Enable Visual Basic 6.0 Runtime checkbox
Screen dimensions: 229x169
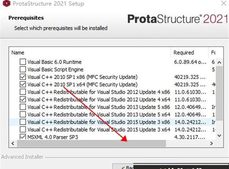coord(23,62)
